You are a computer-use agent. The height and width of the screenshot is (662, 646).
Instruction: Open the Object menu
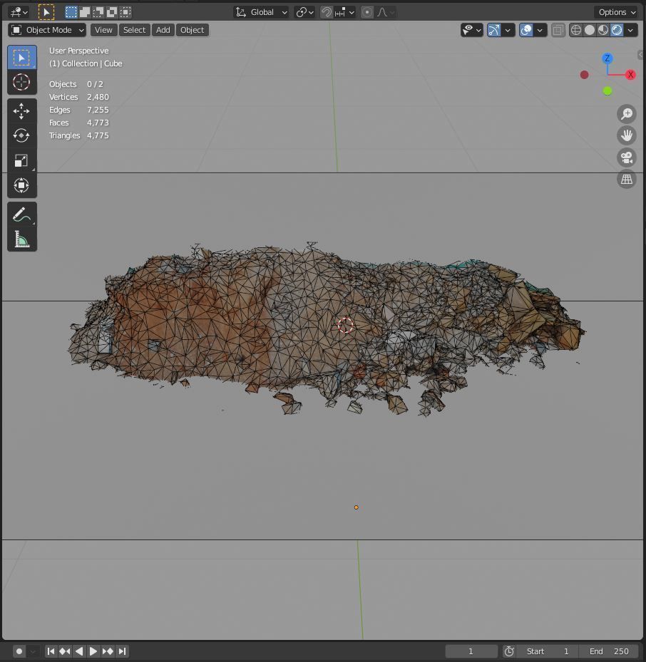[193, 30]
